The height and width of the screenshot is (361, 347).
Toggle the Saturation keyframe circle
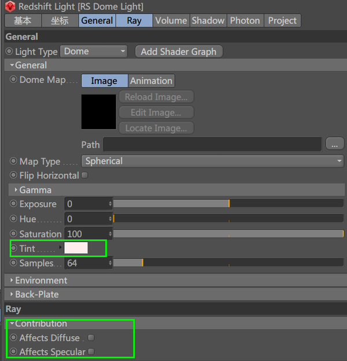click(13, 234)
